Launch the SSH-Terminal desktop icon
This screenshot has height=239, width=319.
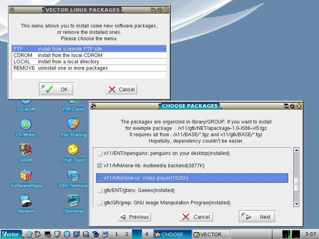73,176
